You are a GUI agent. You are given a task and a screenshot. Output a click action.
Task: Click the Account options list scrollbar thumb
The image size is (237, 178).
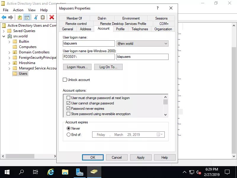coord(165,102)
